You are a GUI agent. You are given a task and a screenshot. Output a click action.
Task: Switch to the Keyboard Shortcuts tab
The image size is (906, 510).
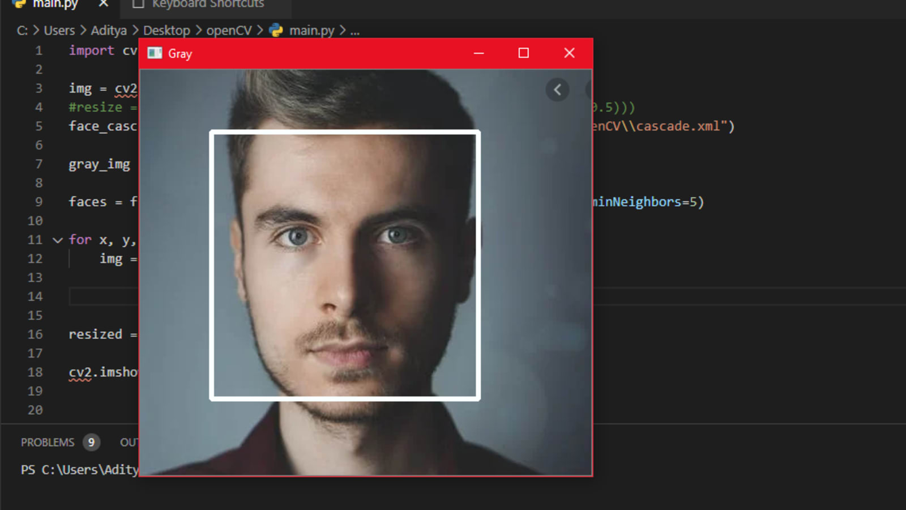coord(207,5)
